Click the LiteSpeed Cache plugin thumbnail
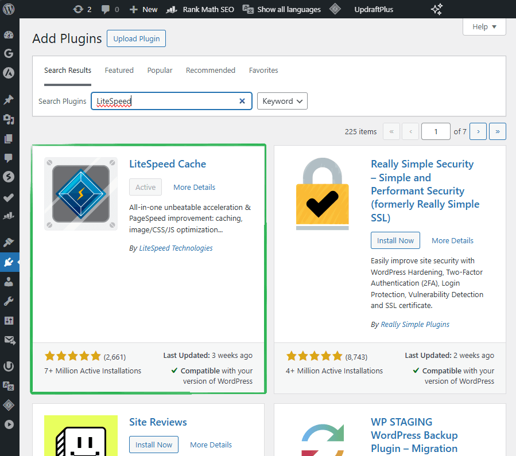Screen dimensions: 516x456 (80, 194)
